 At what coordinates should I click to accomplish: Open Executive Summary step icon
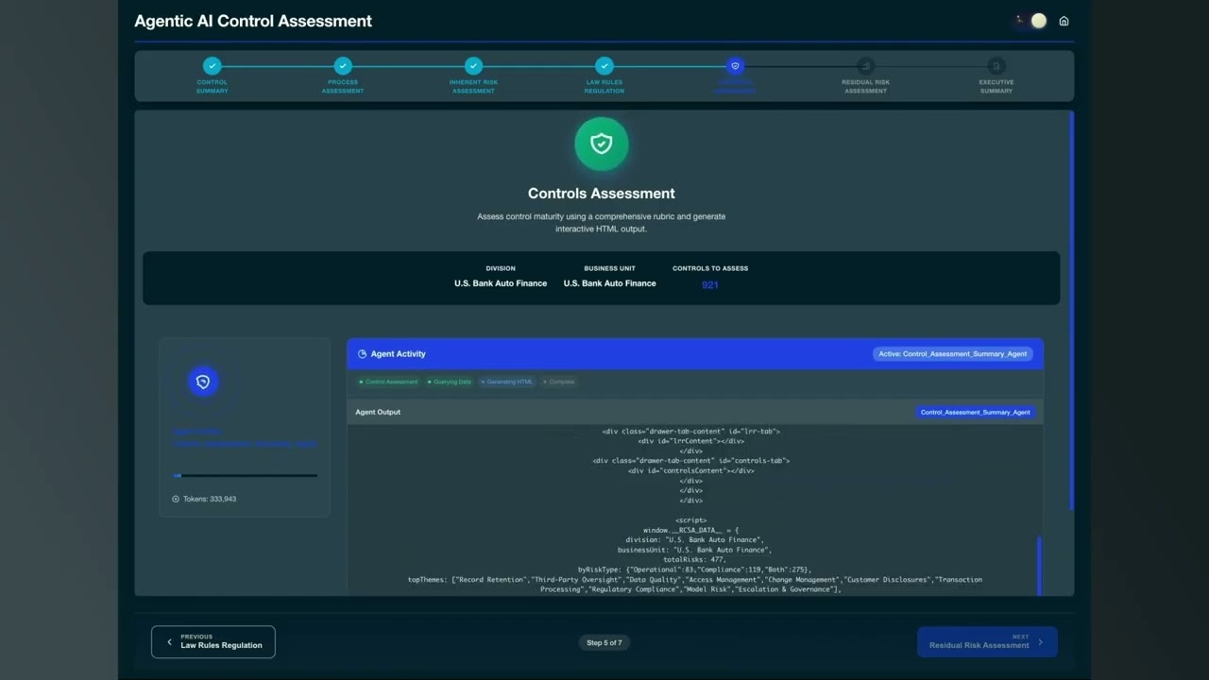tap(996, 66)
